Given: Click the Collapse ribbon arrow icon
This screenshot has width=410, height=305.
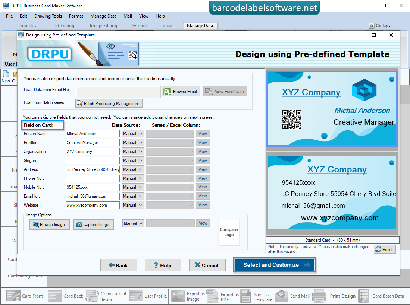Looking at the screenshot, I should tap(372, 26).
